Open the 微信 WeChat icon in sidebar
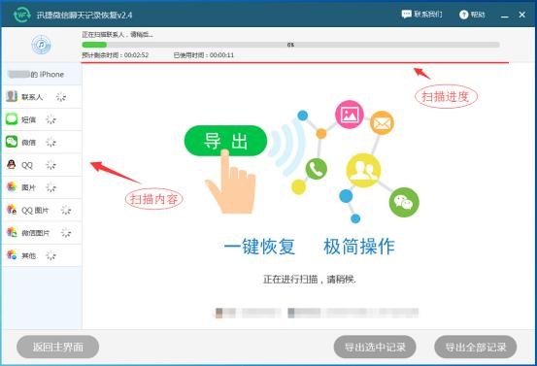Screen dimensions: 537x366 12,142
